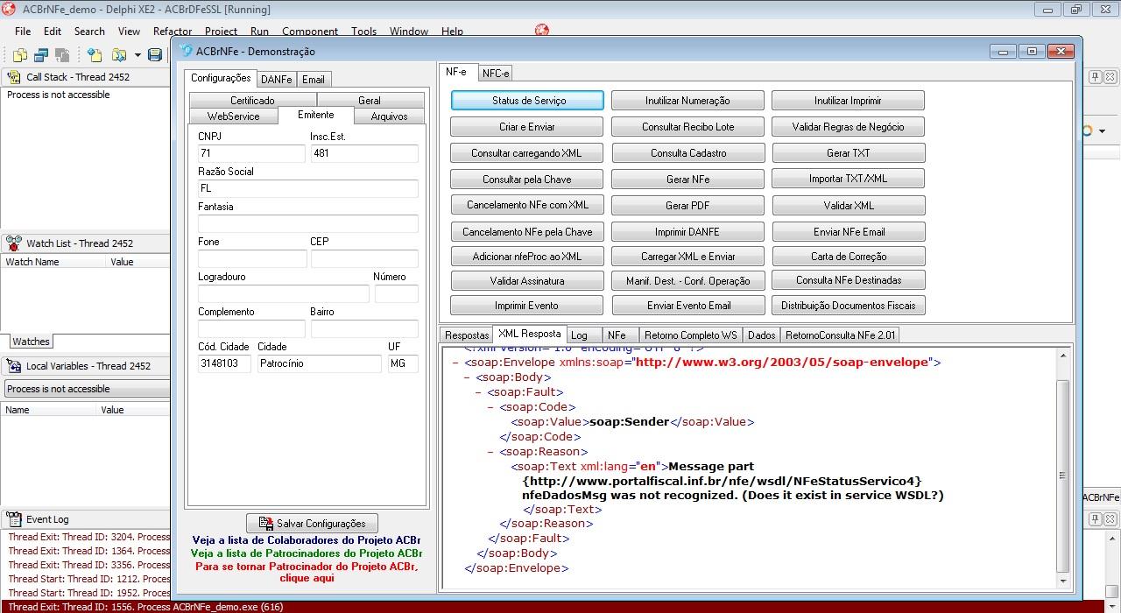Open the Local Variables 'Process is not accessible' combo box

[x=86, y=389]
